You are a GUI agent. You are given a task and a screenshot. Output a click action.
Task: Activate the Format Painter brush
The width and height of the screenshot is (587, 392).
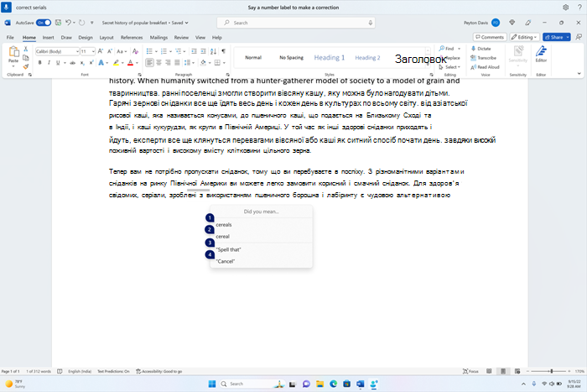[25, 66]
